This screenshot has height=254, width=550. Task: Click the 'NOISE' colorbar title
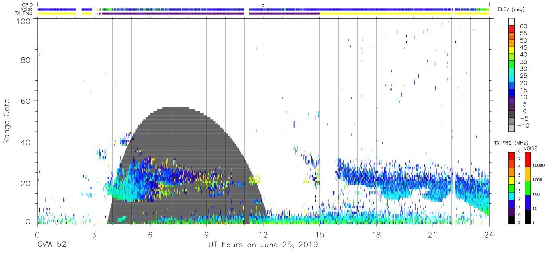[530, 148]
